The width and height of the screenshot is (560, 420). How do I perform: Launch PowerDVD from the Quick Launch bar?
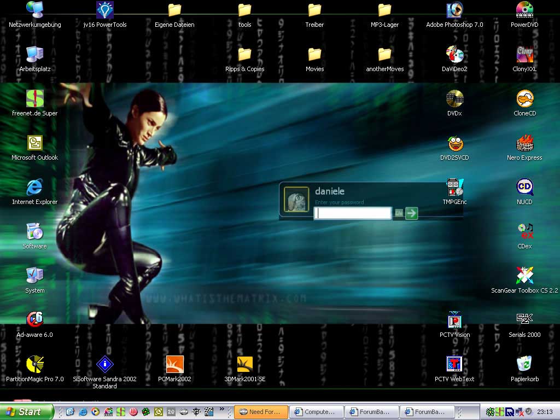click(x=108, y=412)
